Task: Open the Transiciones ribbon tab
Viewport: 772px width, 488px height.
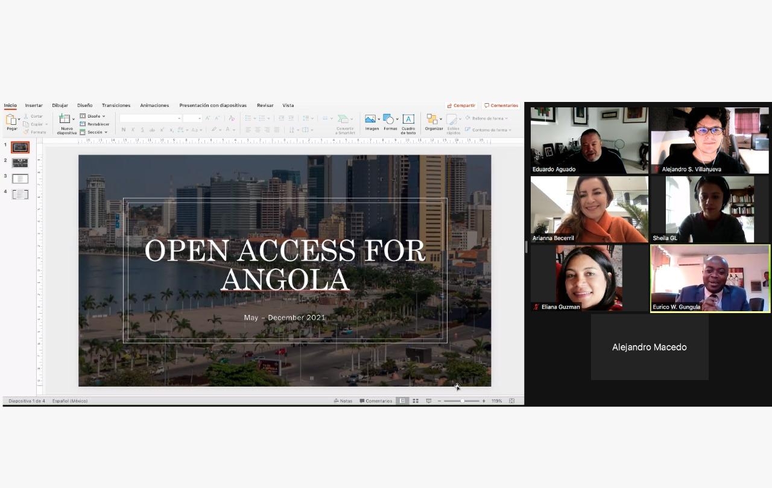Action: click(x=116, y=106)
